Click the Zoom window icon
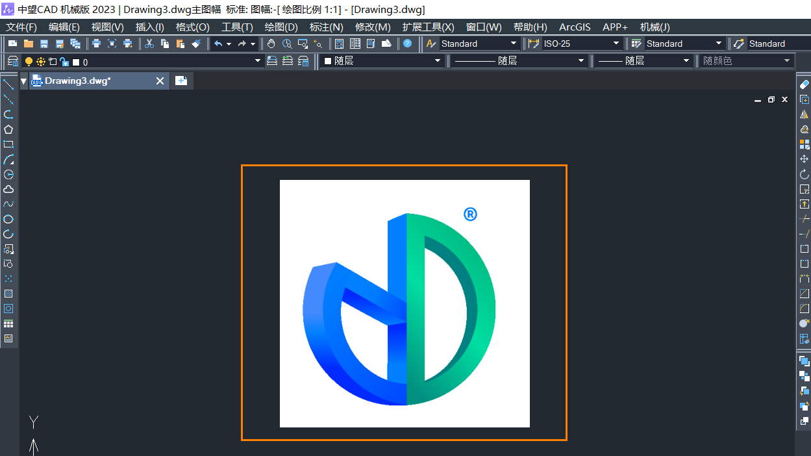Viewport: 811px width, 456px height. click(x=303, y=44)
